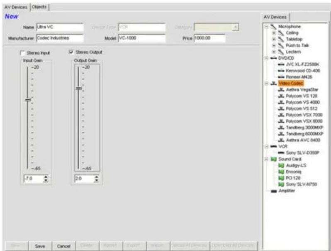This screenshot has width=331, height=251.
Task: Click the Manufacturer field Codec Industries
Action: click(x=60, y=38)
